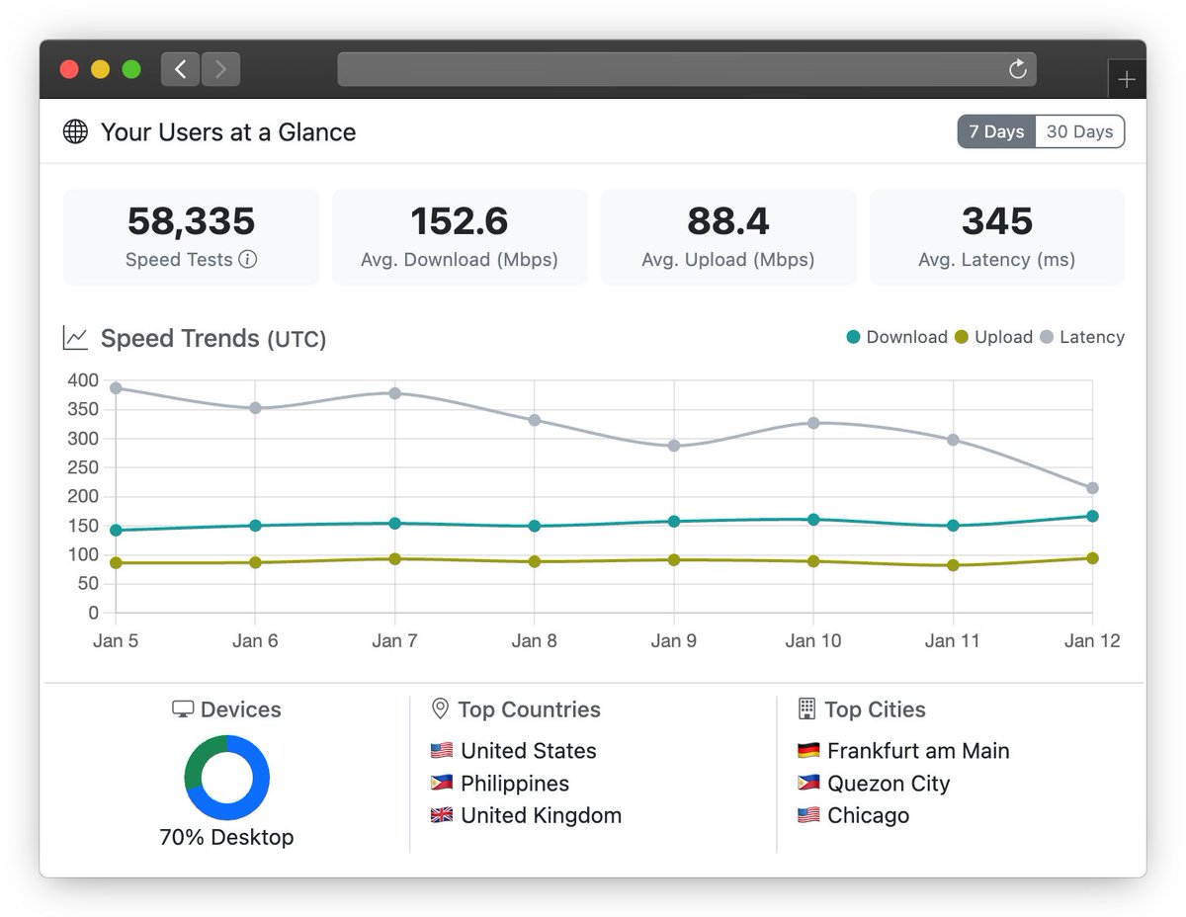Viewport: 1186px width, 917px height.
Task: Hide the Upload line via its legend entry
Action: pos(994,337)
